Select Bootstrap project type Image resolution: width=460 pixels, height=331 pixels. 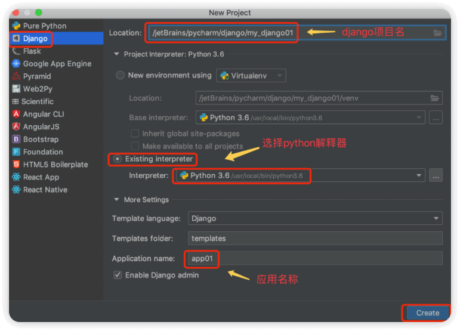coord(56,140)
